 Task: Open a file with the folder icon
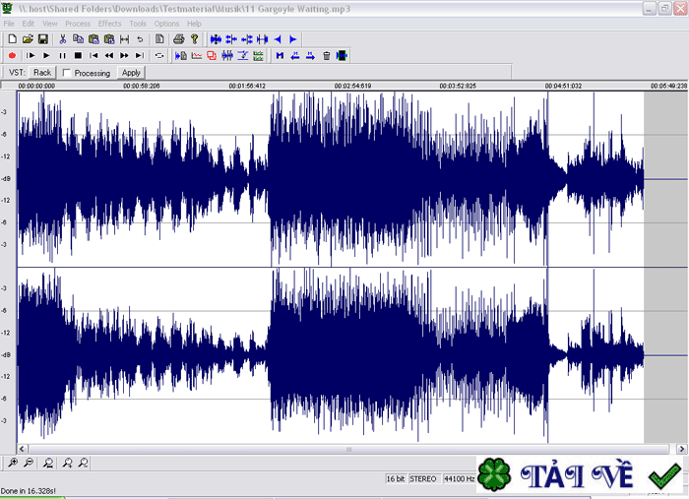point(28,38)
